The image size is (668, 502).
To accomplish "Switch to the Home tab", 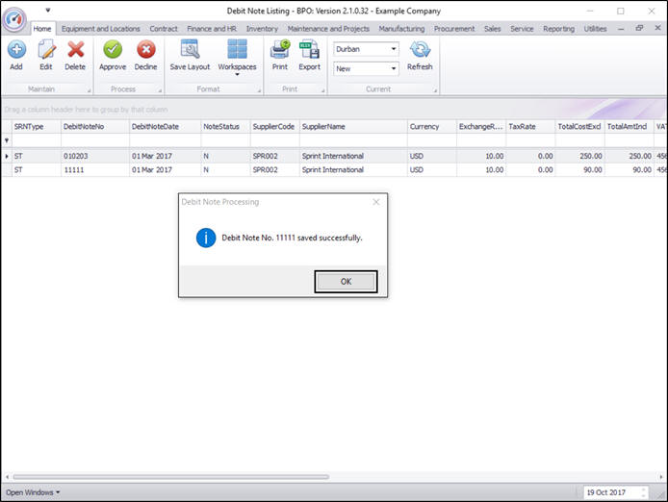I will pyautogui.click(x=42, y=29).
